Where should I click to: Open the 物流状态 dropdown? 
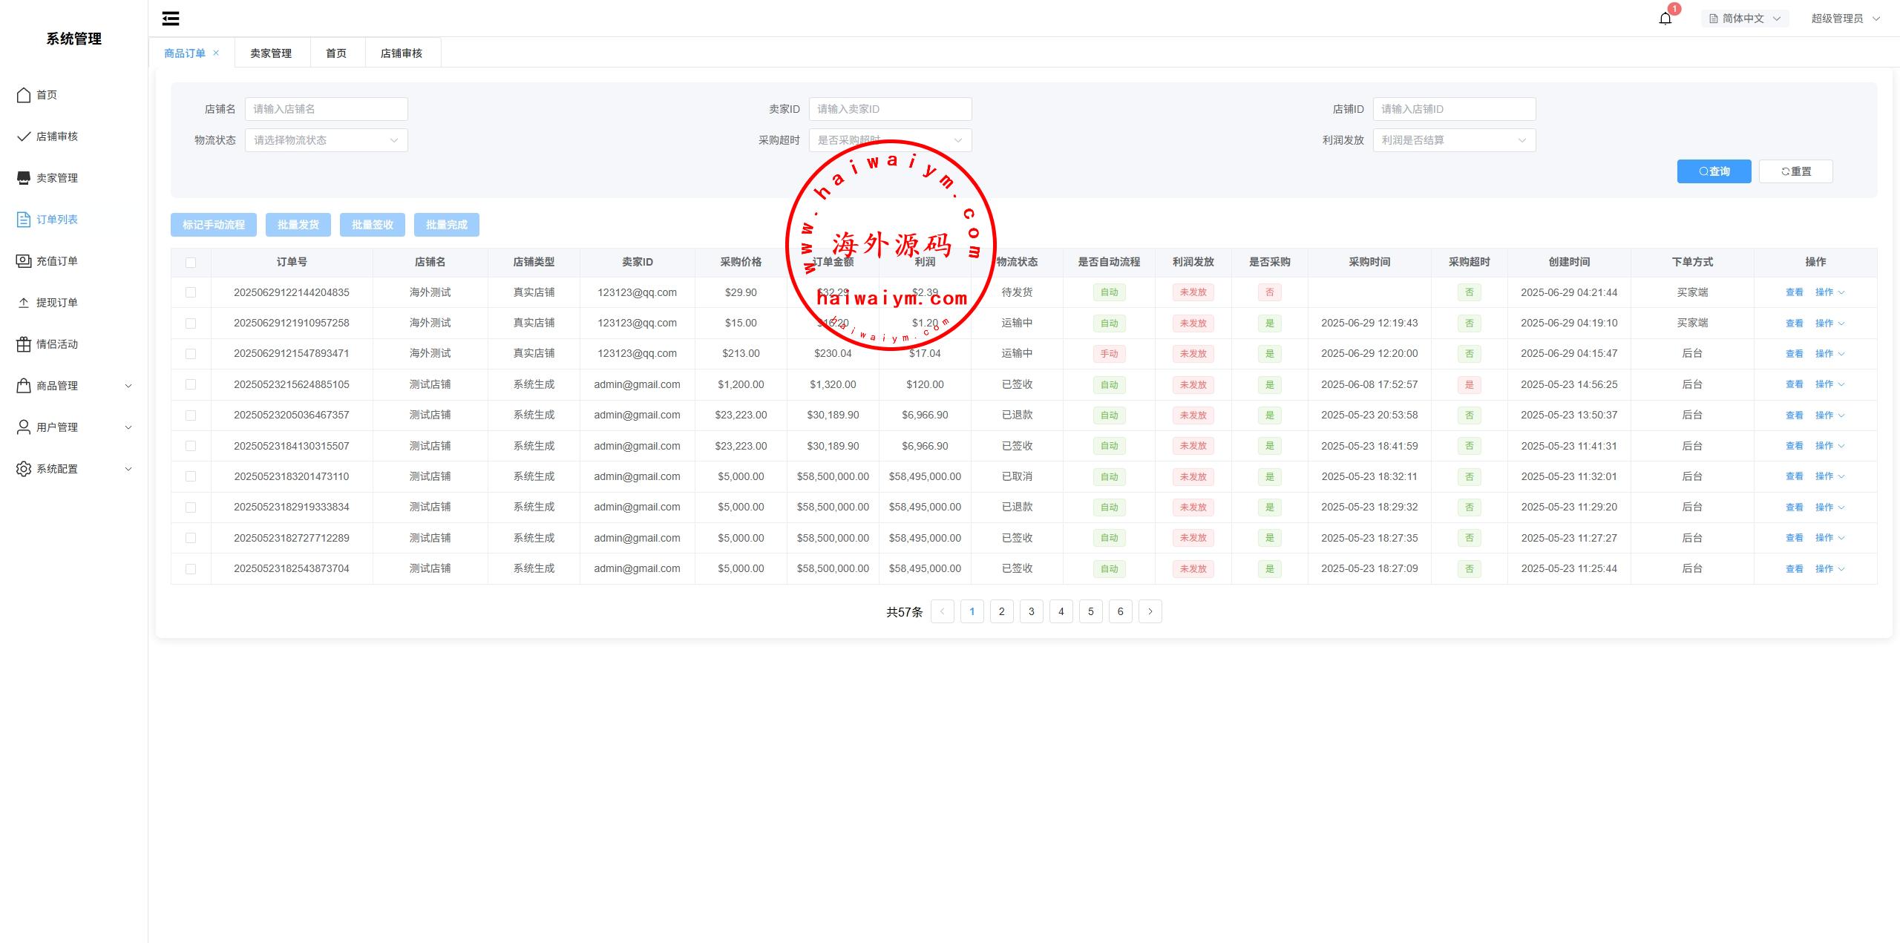click(326, 140)
